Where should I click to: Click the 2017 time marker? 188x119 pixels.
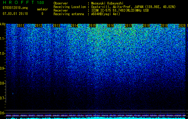128,26
